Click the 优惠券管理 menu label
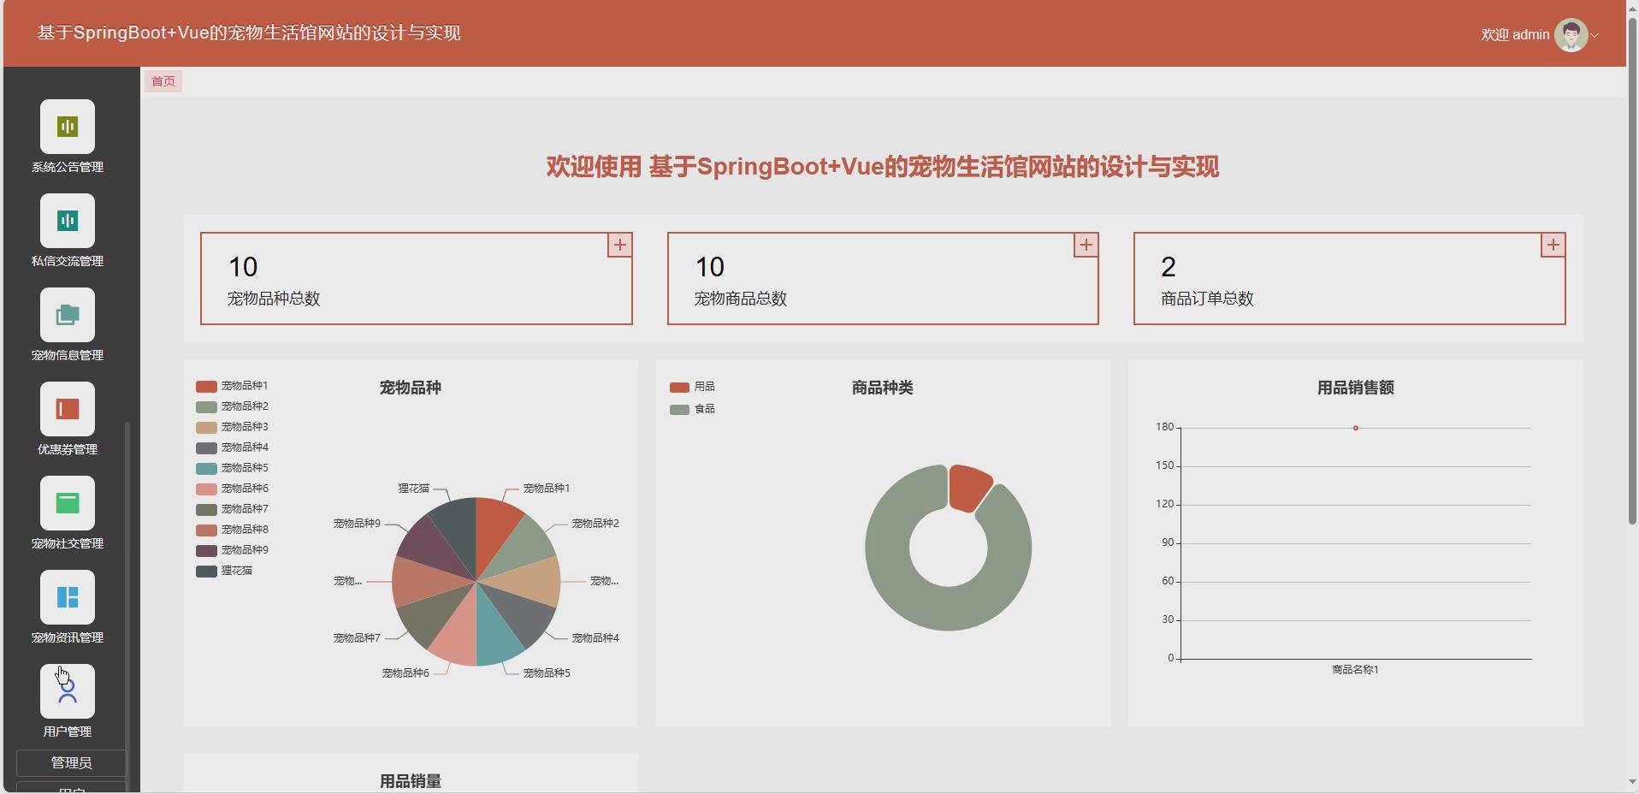Viewport: 1639px width, 794px height. tap(68, 449)
